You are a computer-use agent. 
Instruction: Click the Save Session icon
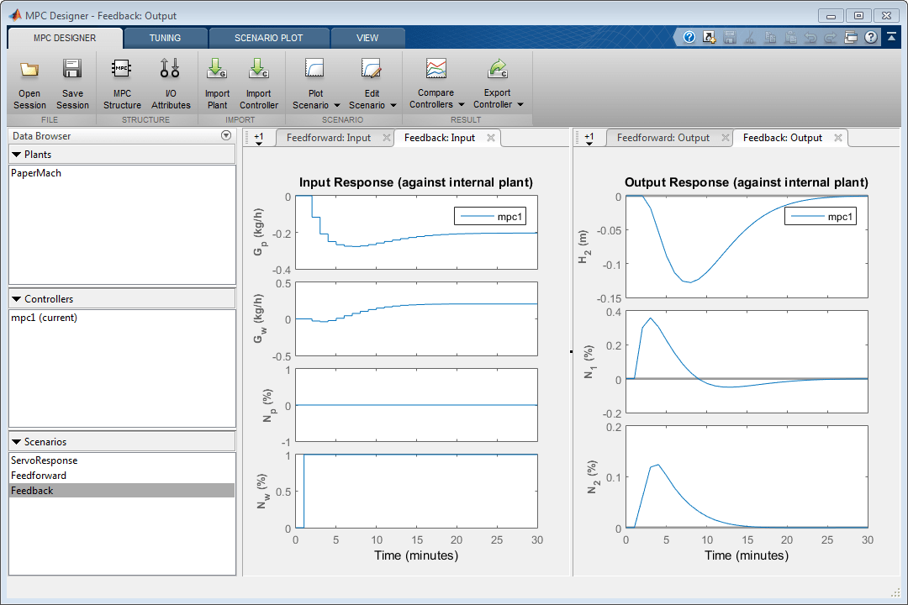72,68
